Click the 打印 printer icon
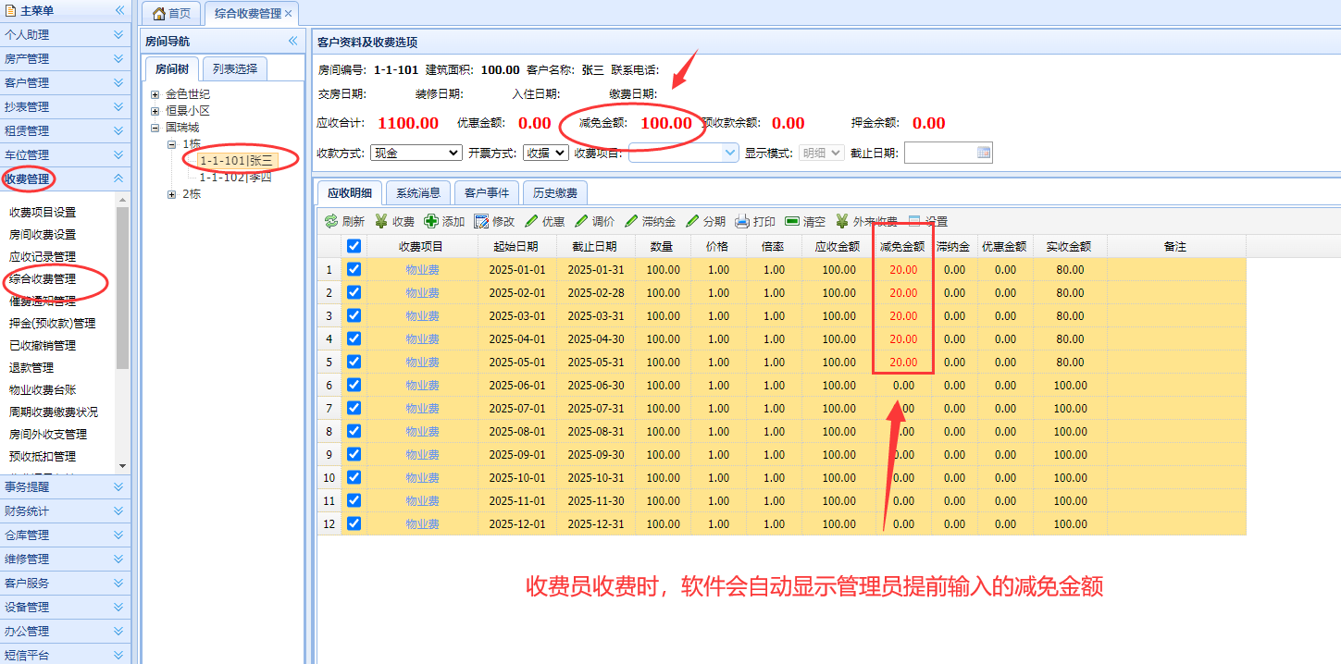This screenshot has width=1341, height=664. tap(742, 222)
